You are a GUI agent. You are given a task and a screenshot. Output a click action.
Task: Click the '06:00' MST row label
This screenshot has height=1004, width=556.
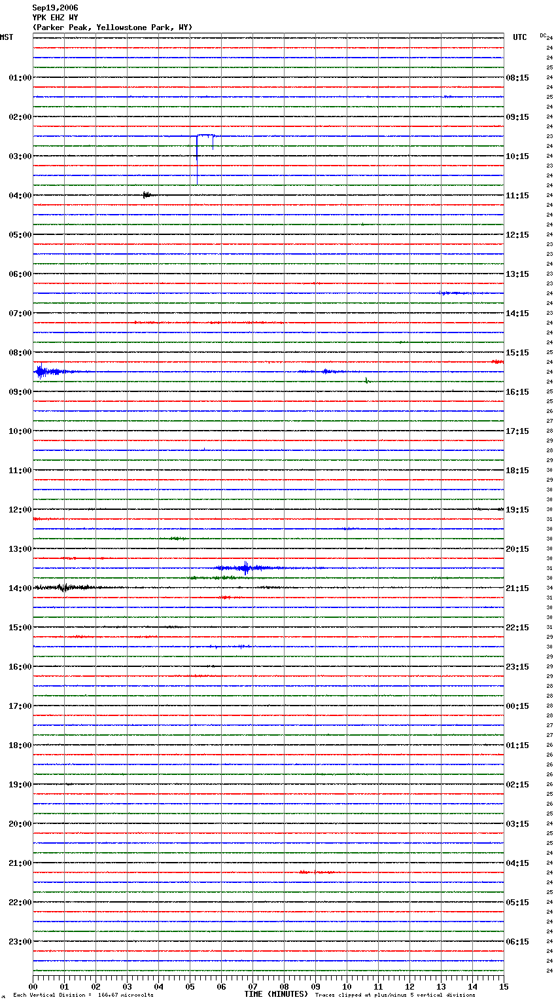[x=20, y=274]
